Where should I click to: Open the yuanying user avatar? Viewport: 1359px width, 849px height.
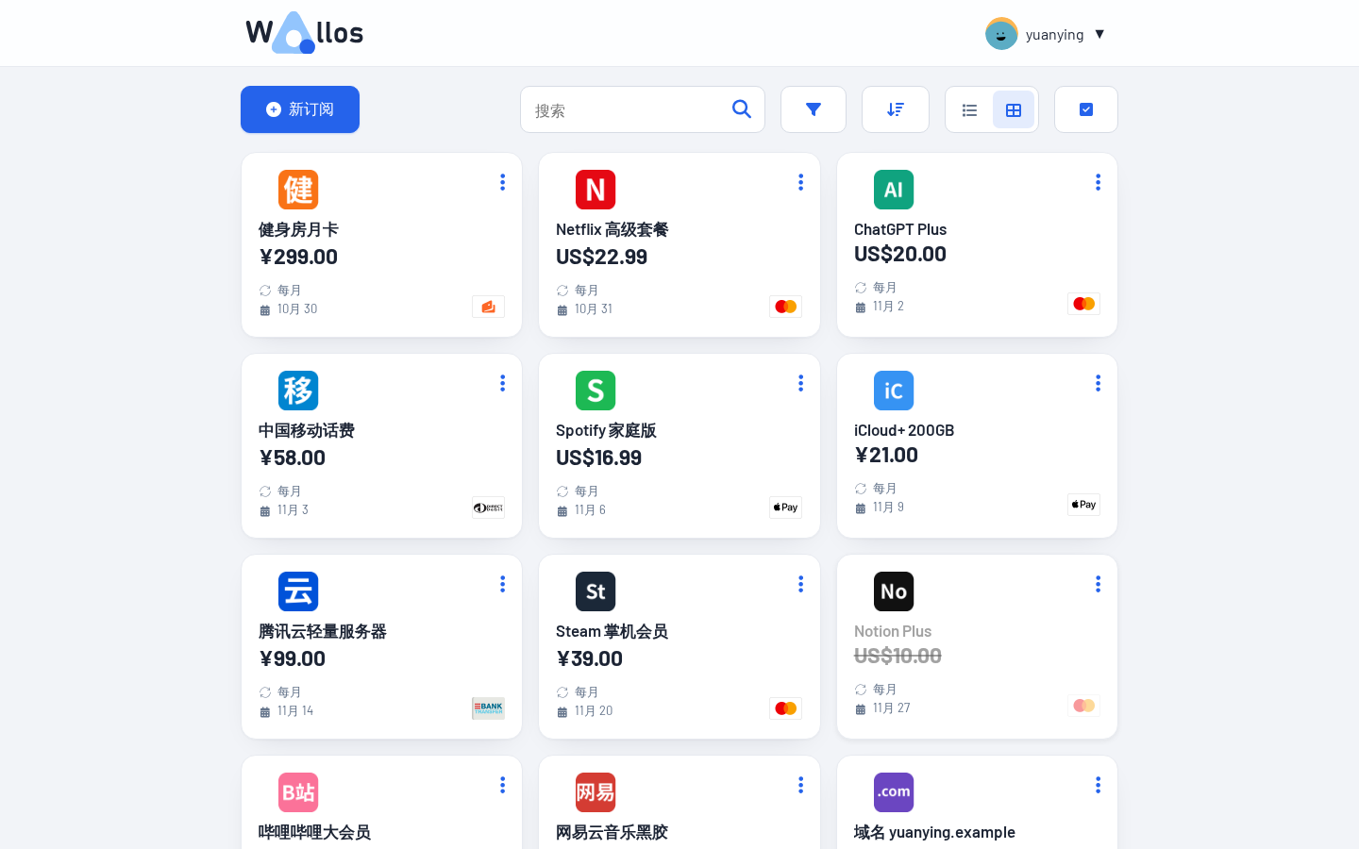(1001, 34)
